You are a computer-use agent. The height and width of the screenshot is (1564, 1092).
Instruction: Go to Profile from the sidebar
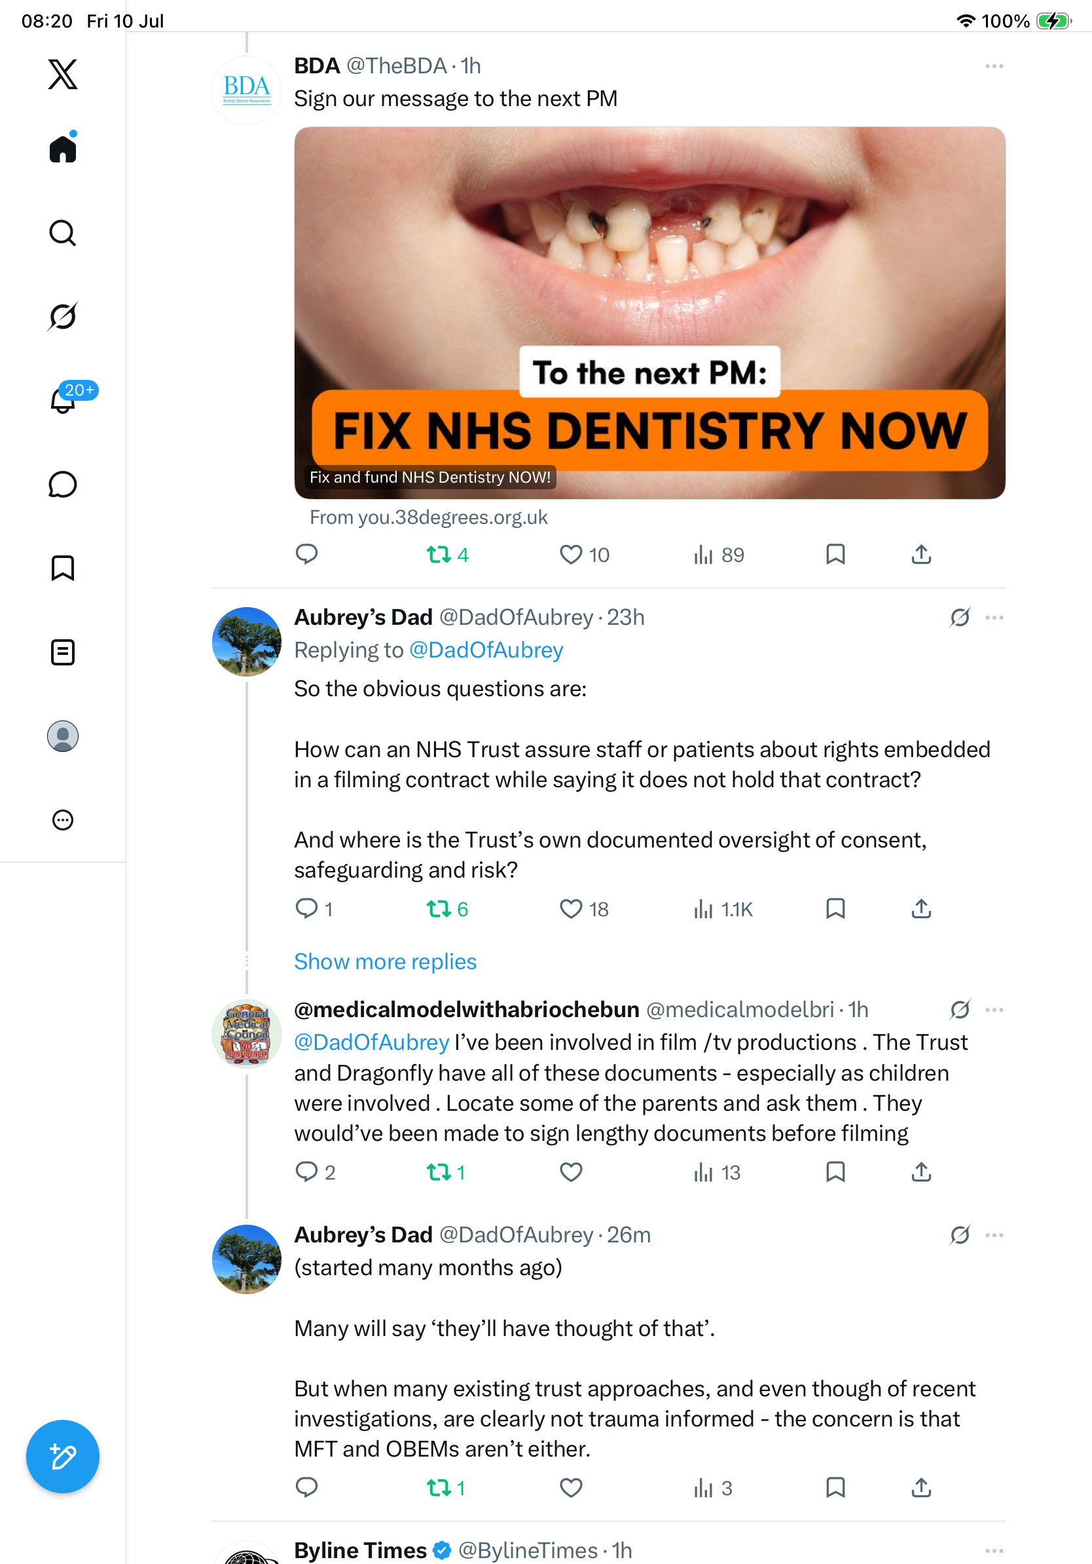tap(63, 735)
